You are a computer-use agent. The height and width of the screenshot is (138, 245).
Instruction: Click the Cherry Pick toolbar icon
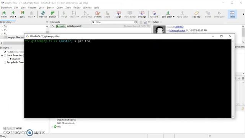click(87, 14)
